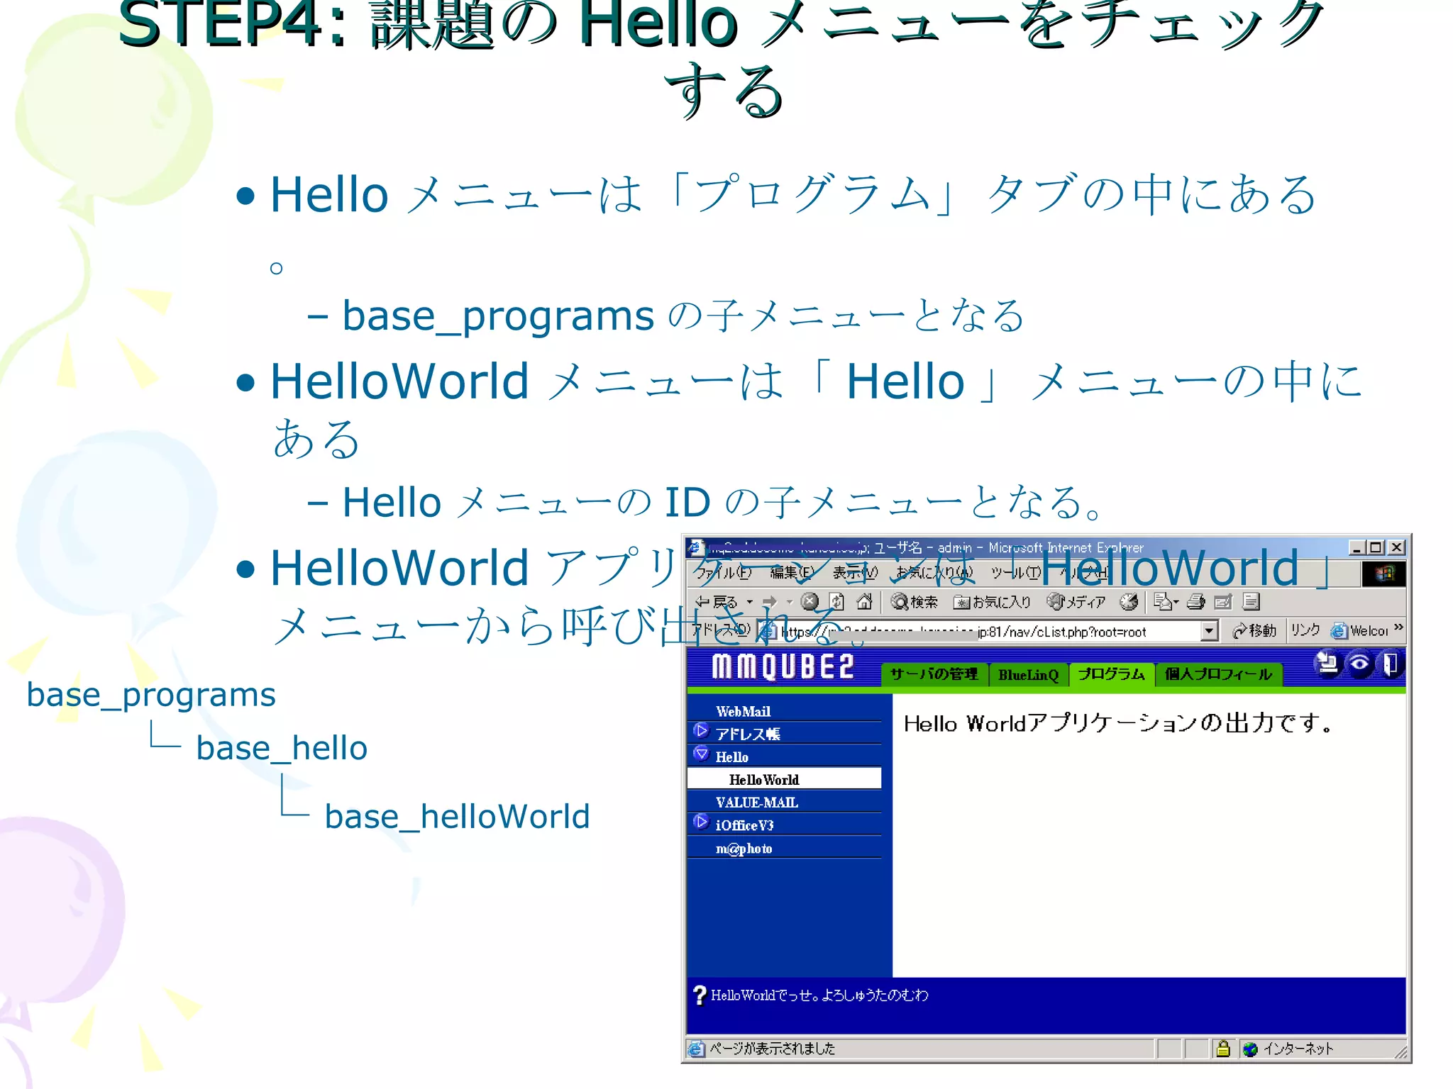Click the page icon in address bar

point(768,631)
